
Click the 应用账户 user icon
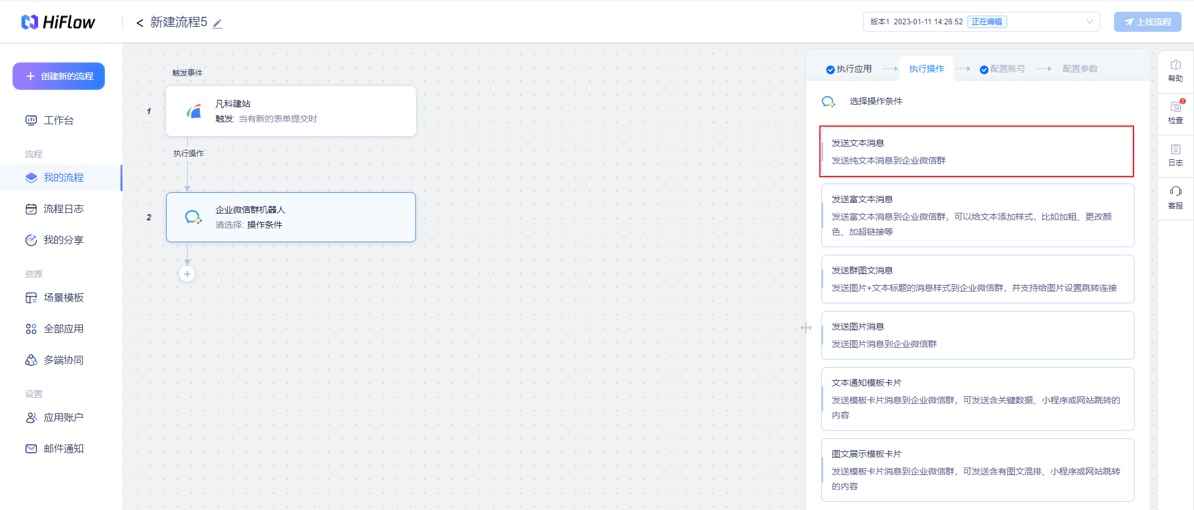31,418
